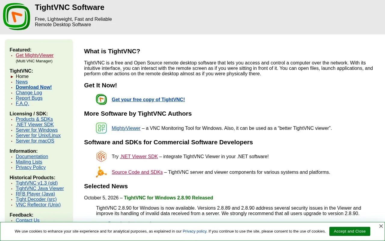
Task: Open the Mailing Lists link
Action: [x=29, y=162]
